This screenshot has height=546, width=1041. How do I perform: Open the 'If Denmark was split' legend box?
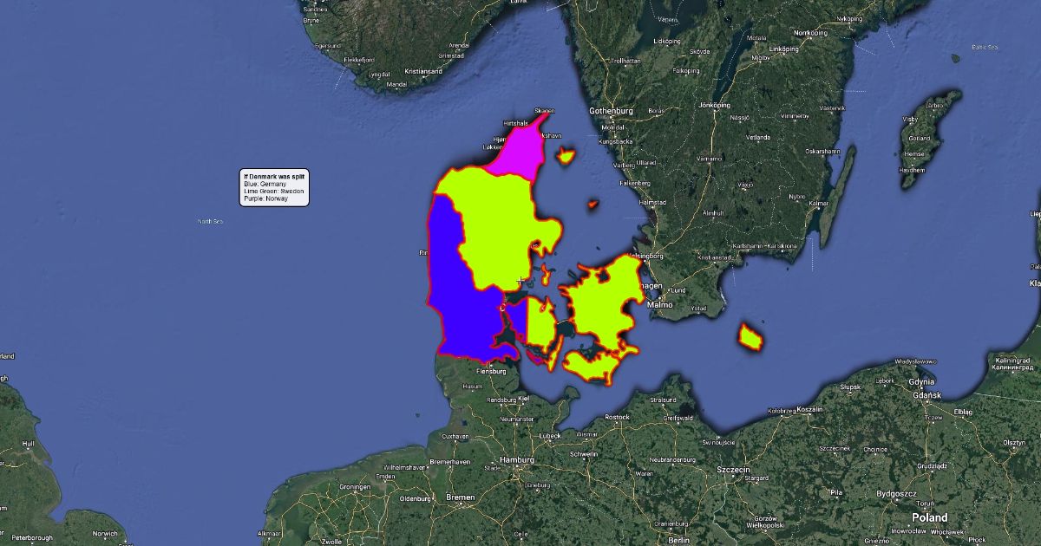tap(274, 187)
